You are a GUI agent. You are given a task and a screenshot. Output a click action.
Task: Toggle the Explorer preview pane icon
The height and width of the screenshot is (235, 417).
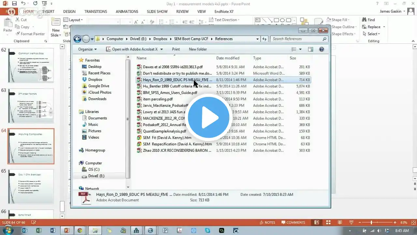pos(310,49)
